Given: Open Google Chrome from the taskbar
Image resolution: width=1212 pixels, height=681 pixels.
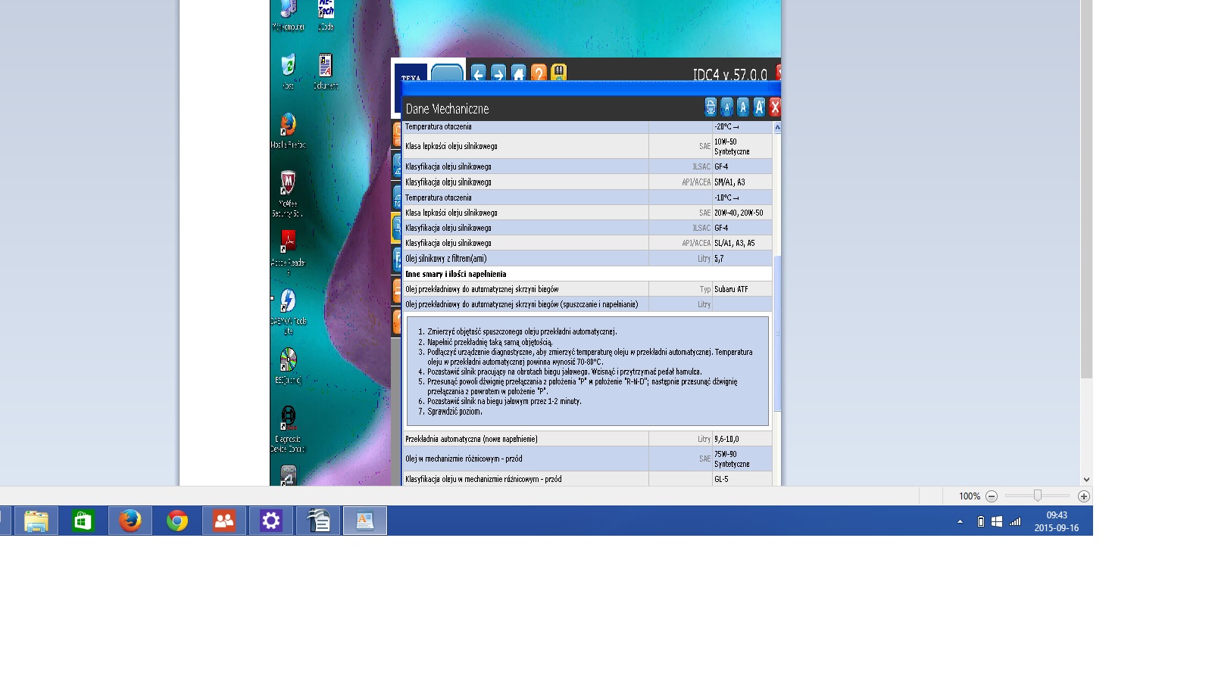Looking at the screenshot, I should point(177,521).
